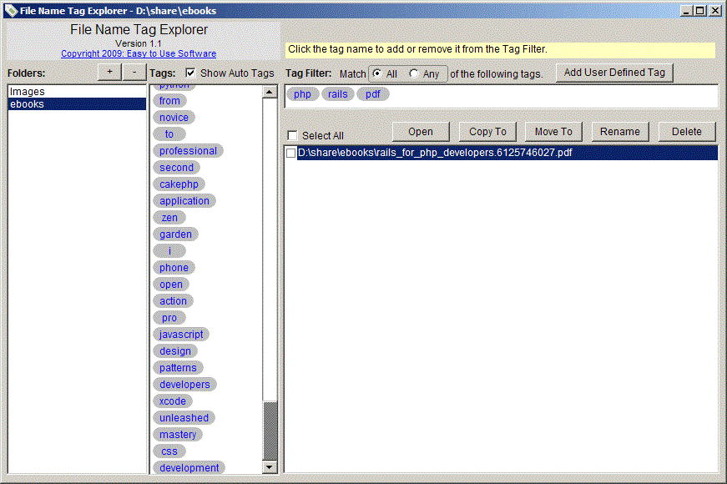Click the professional tag
This screenshot has width=727, height=484.
188,150
